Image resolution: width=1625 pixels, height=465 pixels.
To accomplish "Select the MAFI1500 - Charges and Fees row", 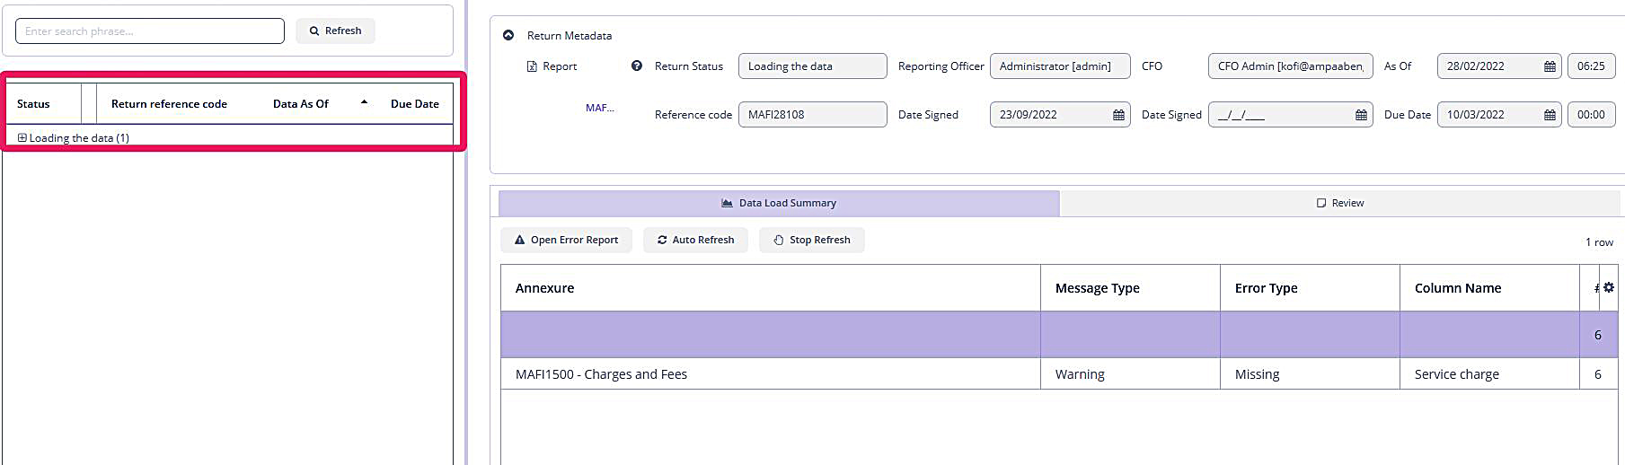I will [x=770, y=374].
